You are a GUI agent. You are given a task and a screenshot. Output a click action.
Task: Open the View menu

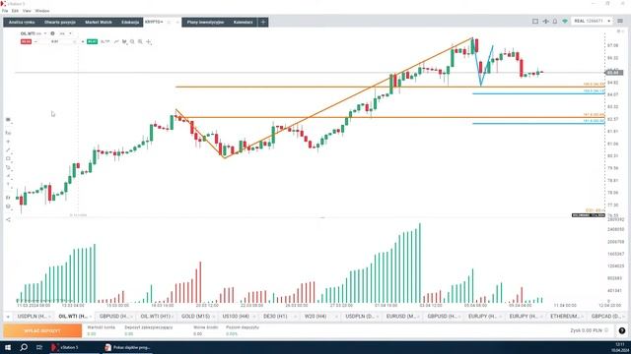pyautogui.click(x=27, y=11)
